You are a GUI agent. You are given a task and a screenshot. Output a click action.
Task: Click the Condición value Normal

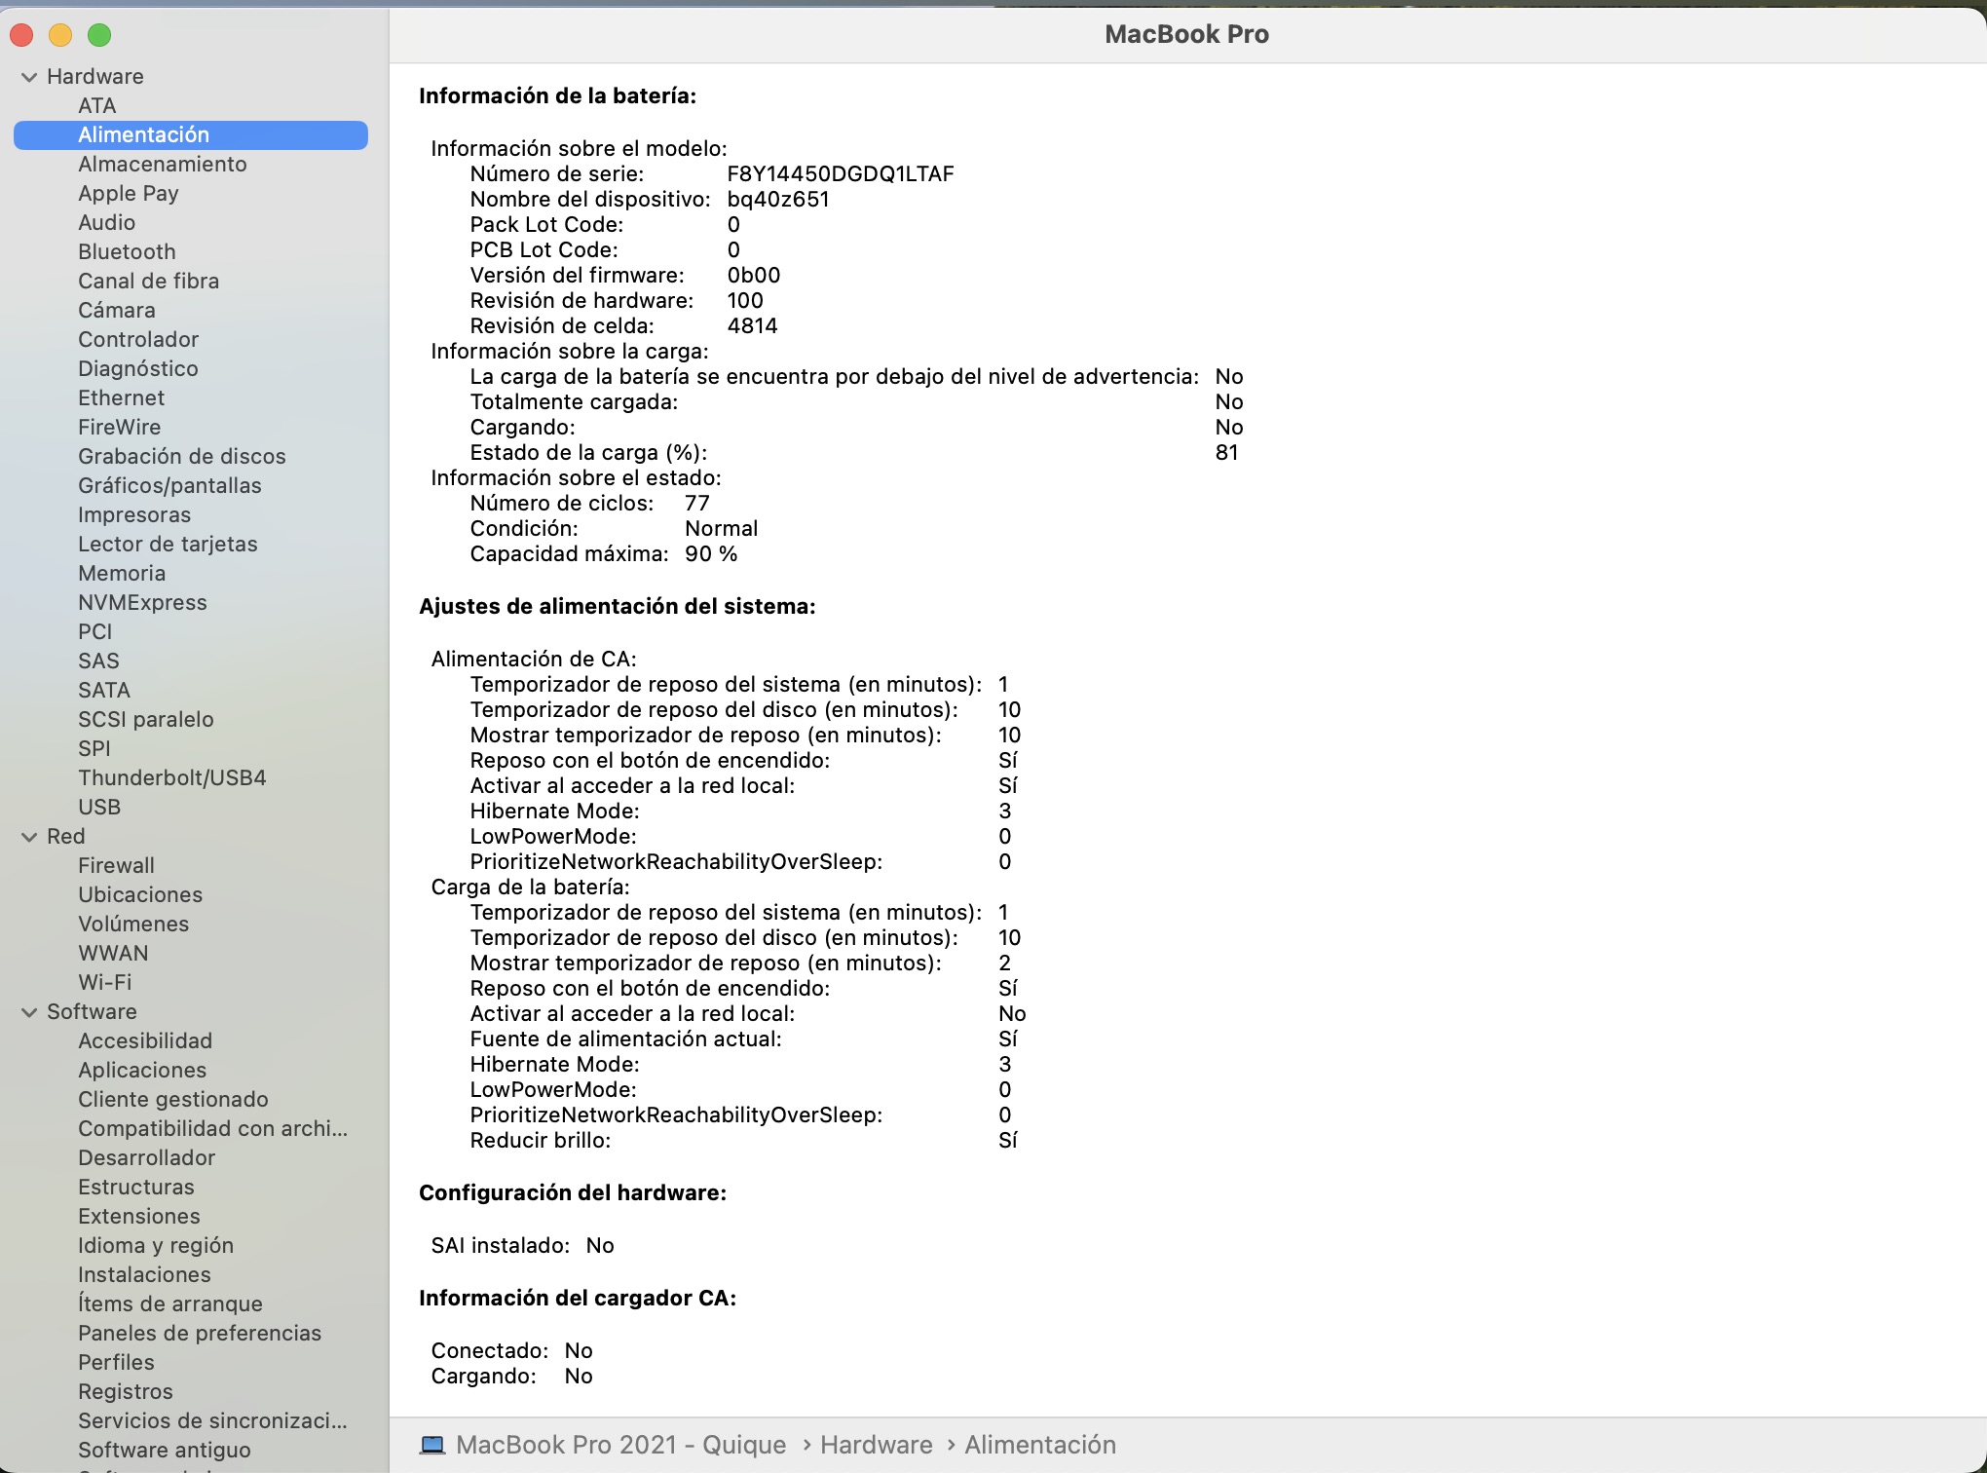tap(721, 529)
